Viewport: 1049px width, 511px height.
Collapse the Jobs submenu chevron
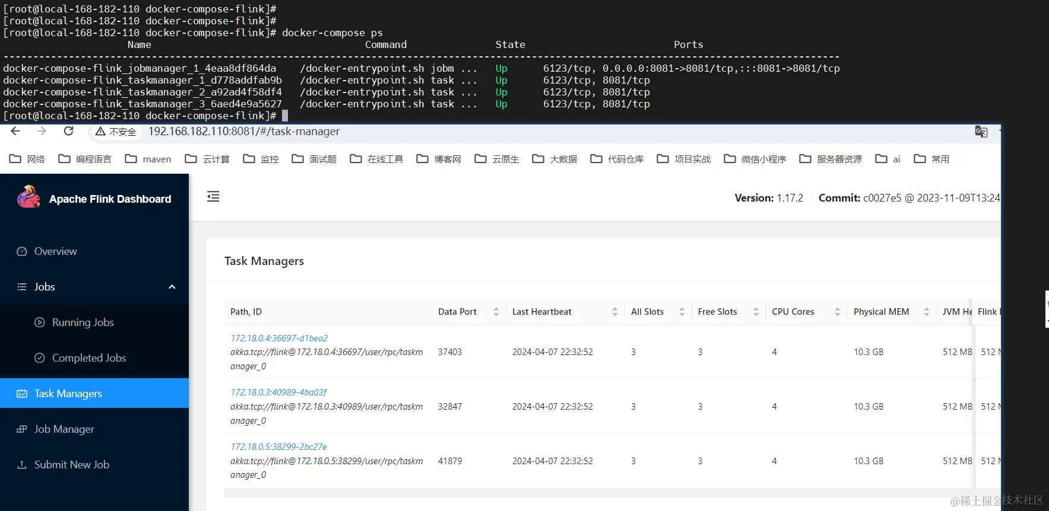(172, 287)
